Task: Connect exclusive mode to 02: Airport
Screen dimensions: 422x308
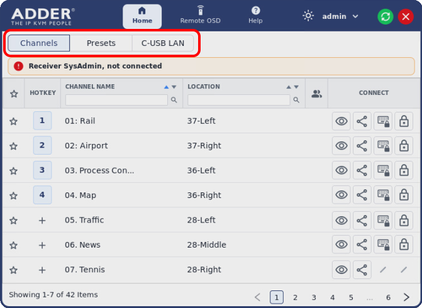Action: coord(383,146)
